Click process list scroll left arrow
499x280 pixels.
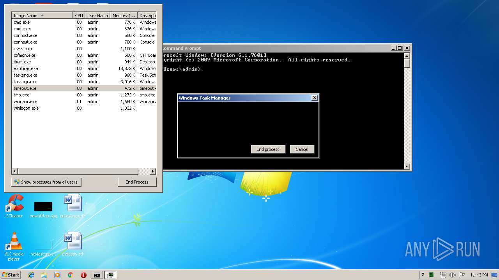tap(15, 171)
